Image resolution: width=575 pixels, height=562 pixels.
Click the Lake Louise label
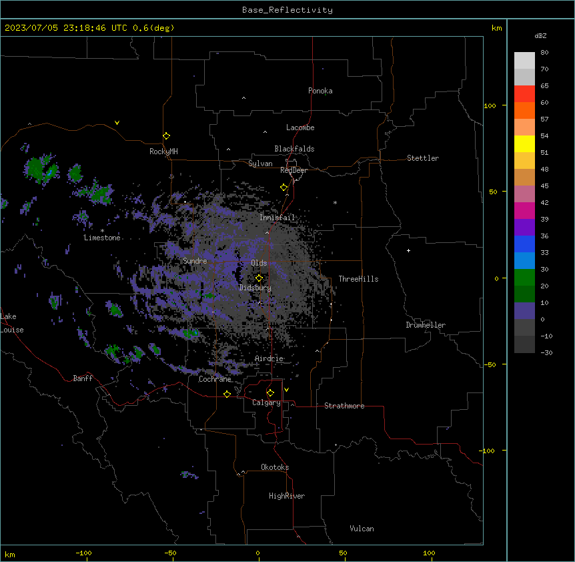click(x=11, y=323)
